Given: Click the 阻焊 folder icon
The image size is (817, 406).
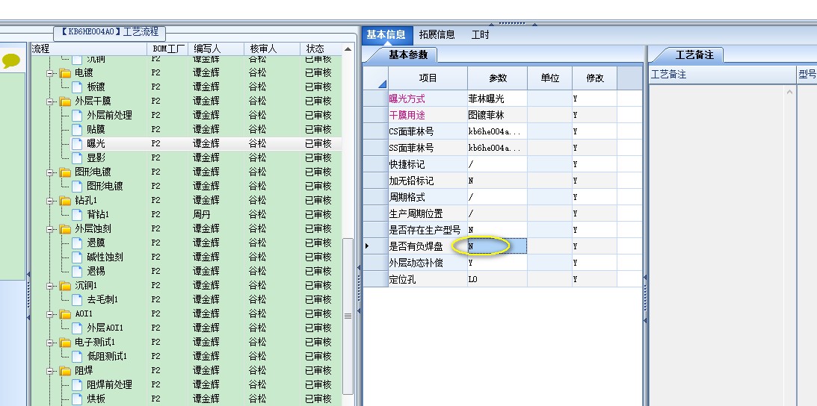Looking at the screenshot, I should point(65,371).
